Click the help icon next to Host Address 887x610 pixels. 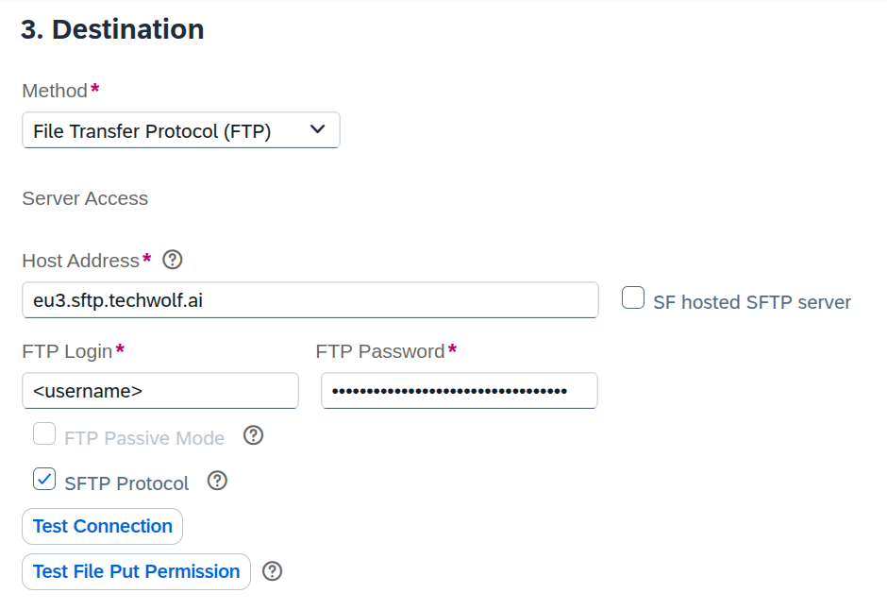(x=173, y=259)
